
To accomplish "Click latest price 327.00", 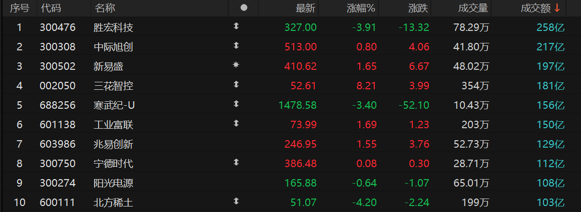I will click(300, 27).
